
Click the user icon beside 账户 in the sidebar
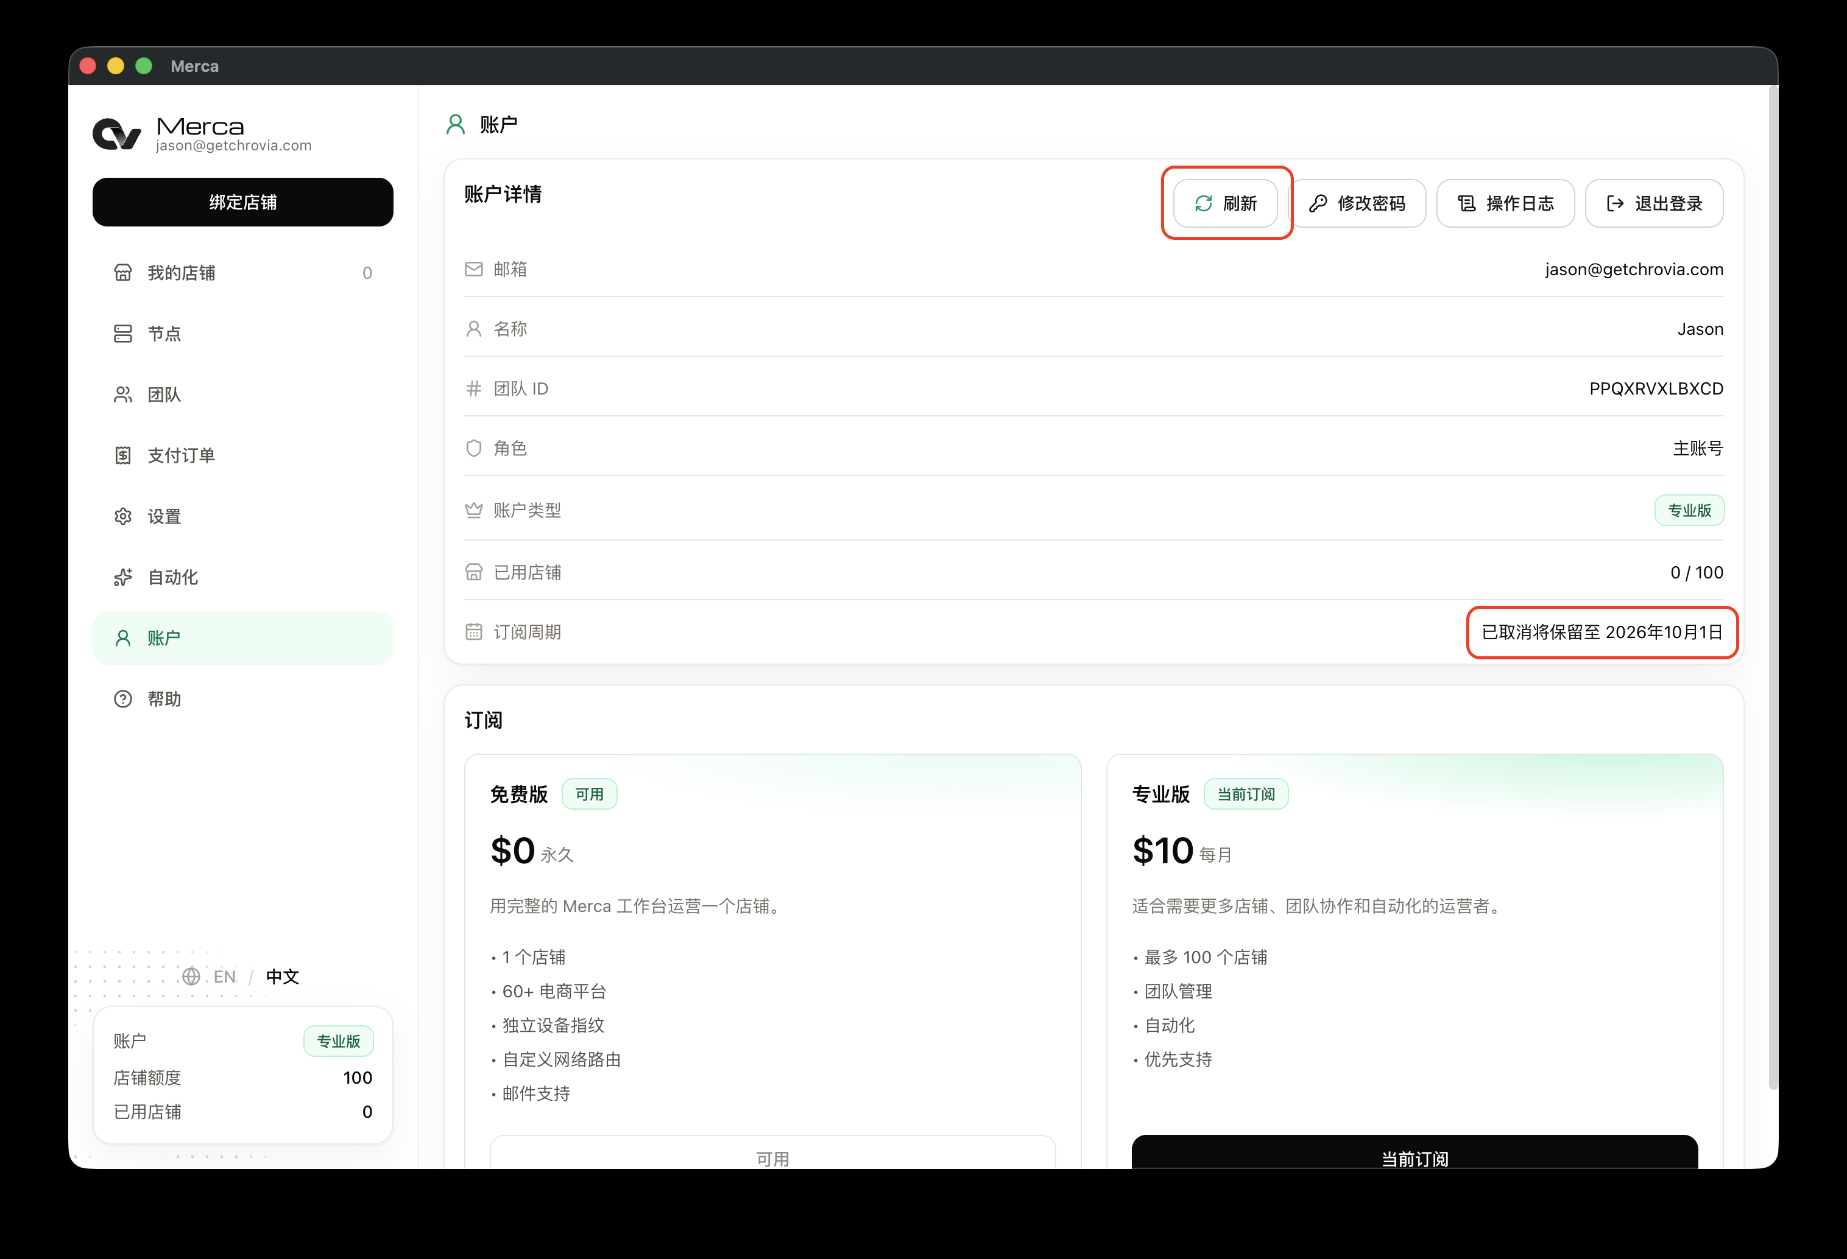pos(122,638)
